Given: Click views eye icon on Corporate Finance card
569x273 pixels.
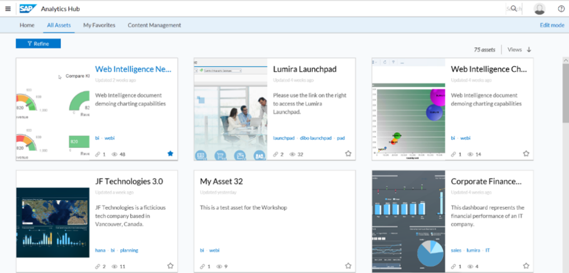Looking at the screenshot, I should [x=470, y=266].
